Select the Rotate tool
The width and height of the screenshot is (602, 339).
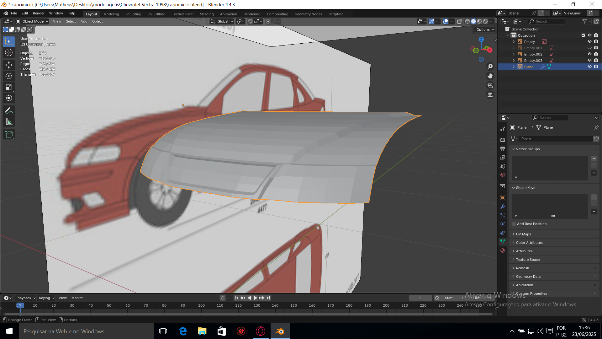(9, 76)
